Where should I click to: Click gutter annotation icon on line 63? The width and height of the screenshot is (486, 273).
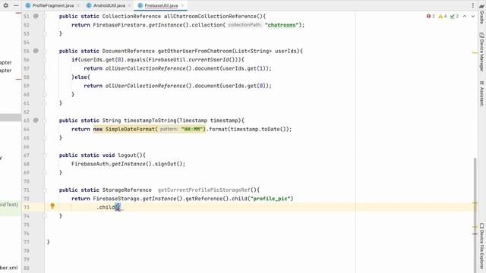click(x=36, y=120)
